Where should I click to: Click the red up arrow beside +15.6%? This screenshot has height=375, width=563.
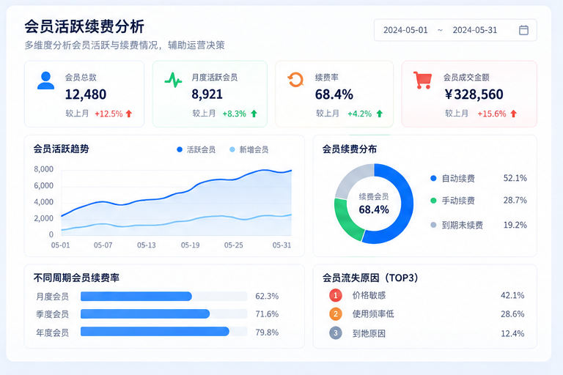pyautogui.click(x=513, y=114)
